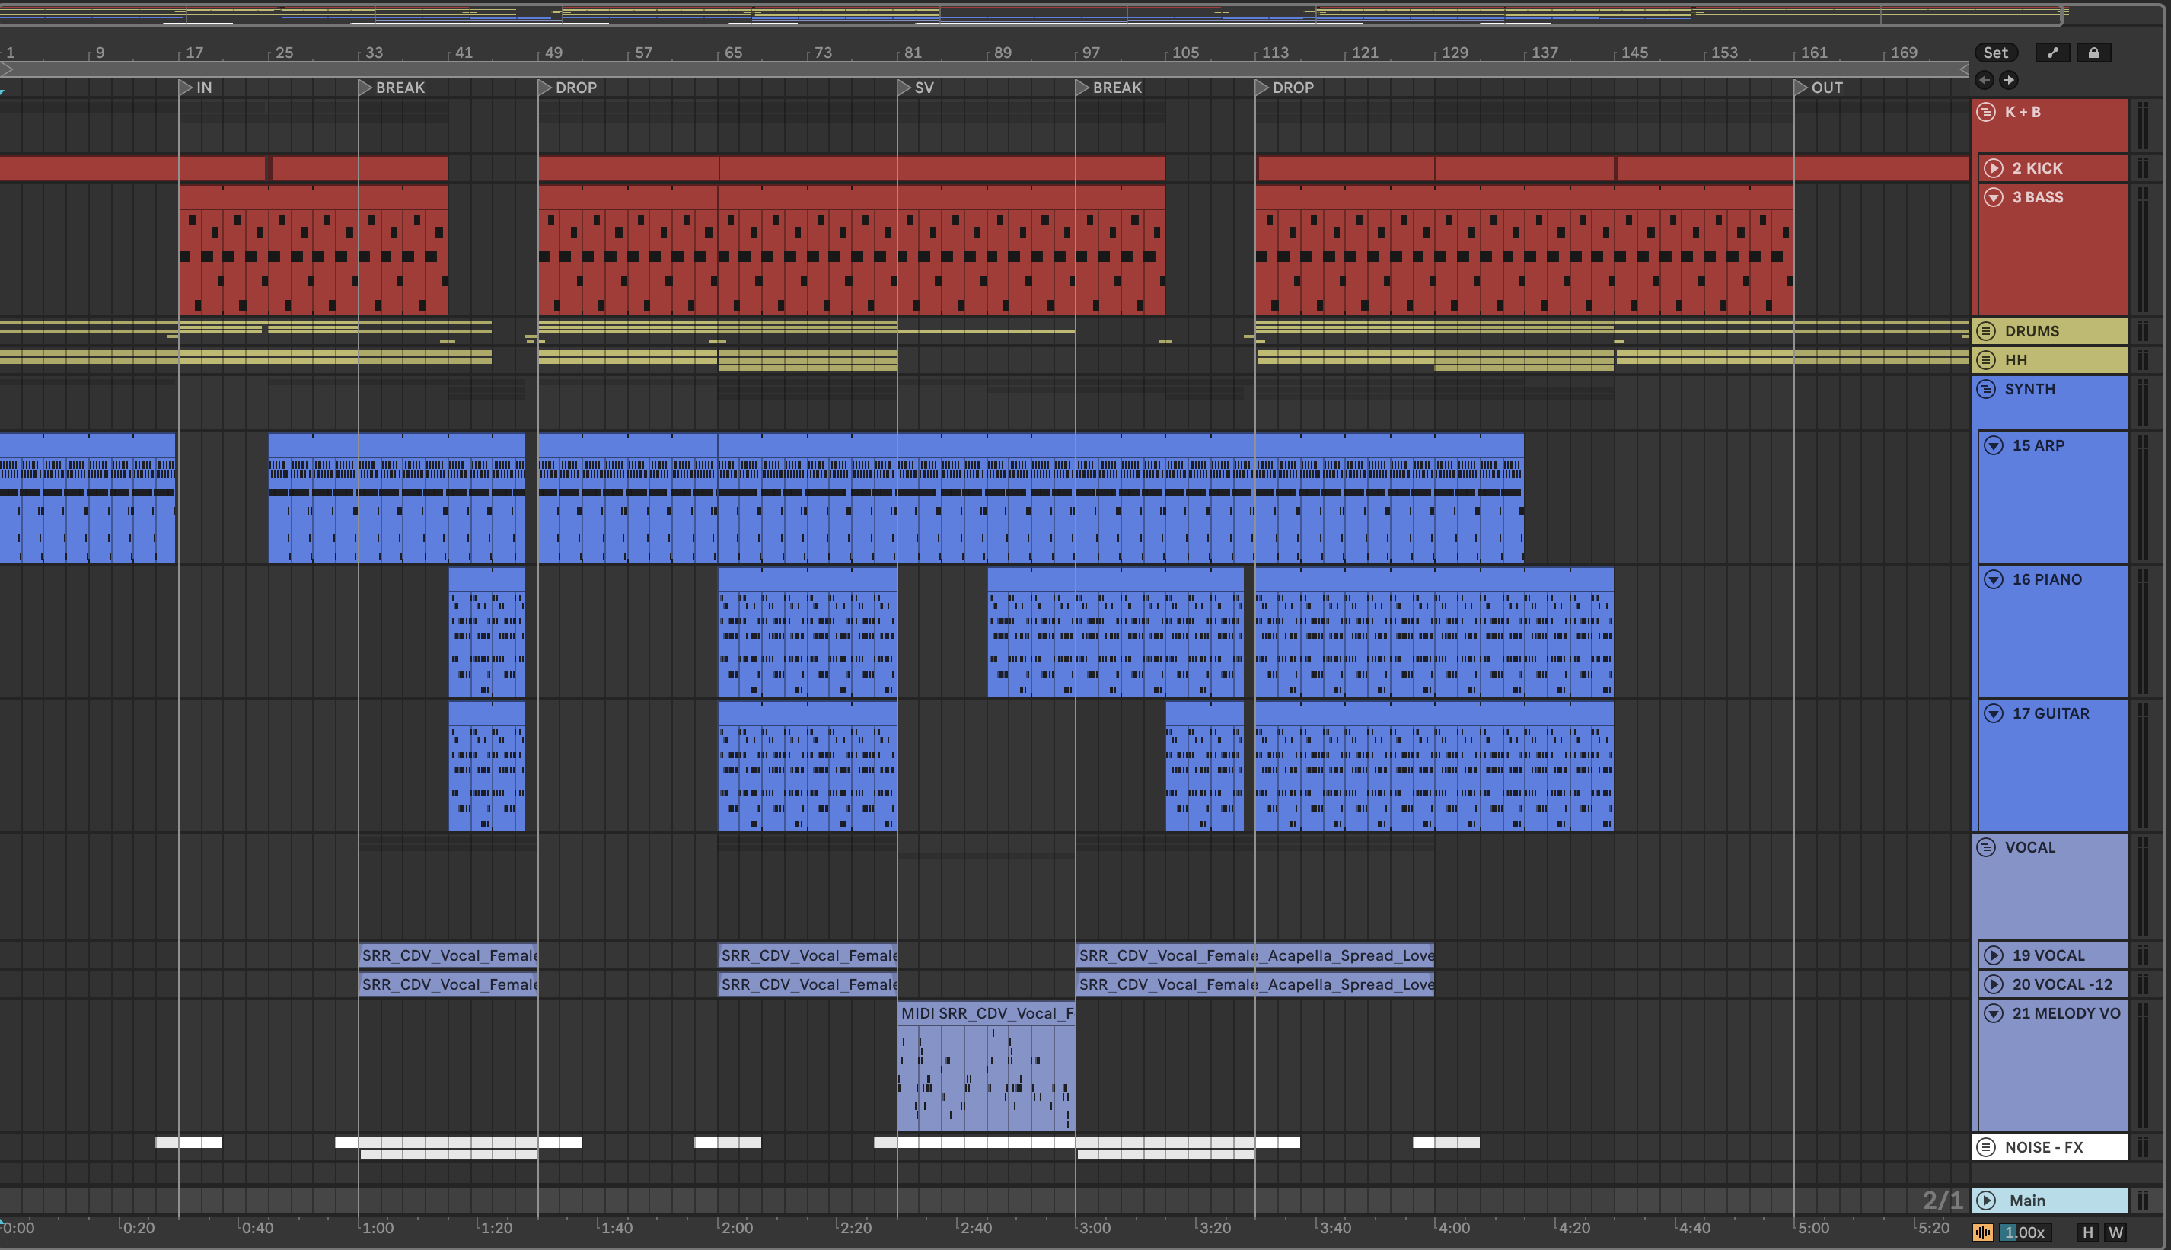Unfold the K + B group track

[x=1985, y=112]
